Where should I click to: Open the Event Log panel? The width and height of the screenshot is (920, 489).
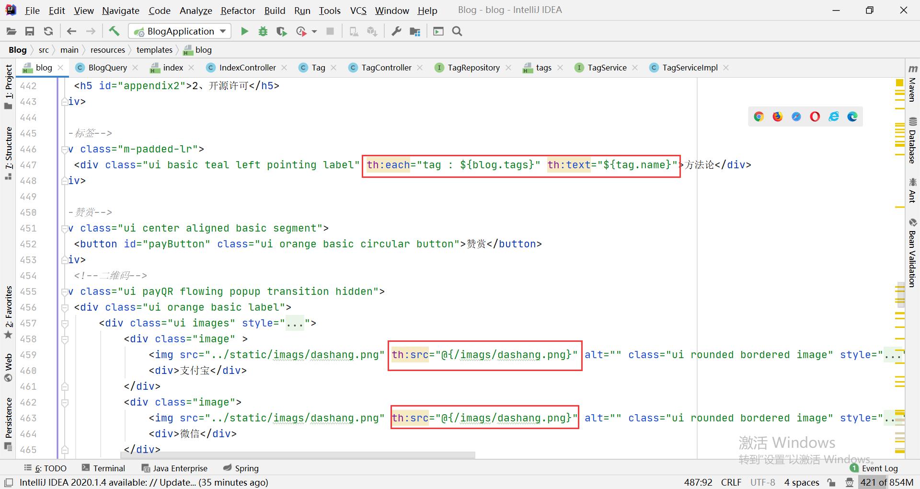coord(874,468)
